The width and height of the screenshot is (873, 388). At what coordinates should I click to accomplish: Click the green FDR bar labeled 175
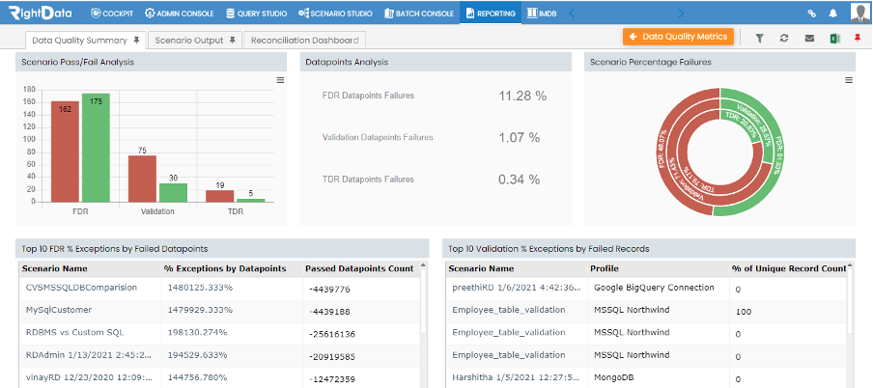[x=97, y=148]
